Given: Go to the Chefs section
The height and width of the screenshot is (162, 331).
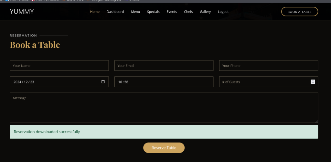Looking at the screenshot, I should pos(188,12).
